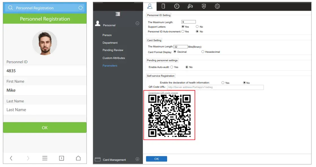
Task: Tap the profile photo on registration form
Action: [45, 43]
